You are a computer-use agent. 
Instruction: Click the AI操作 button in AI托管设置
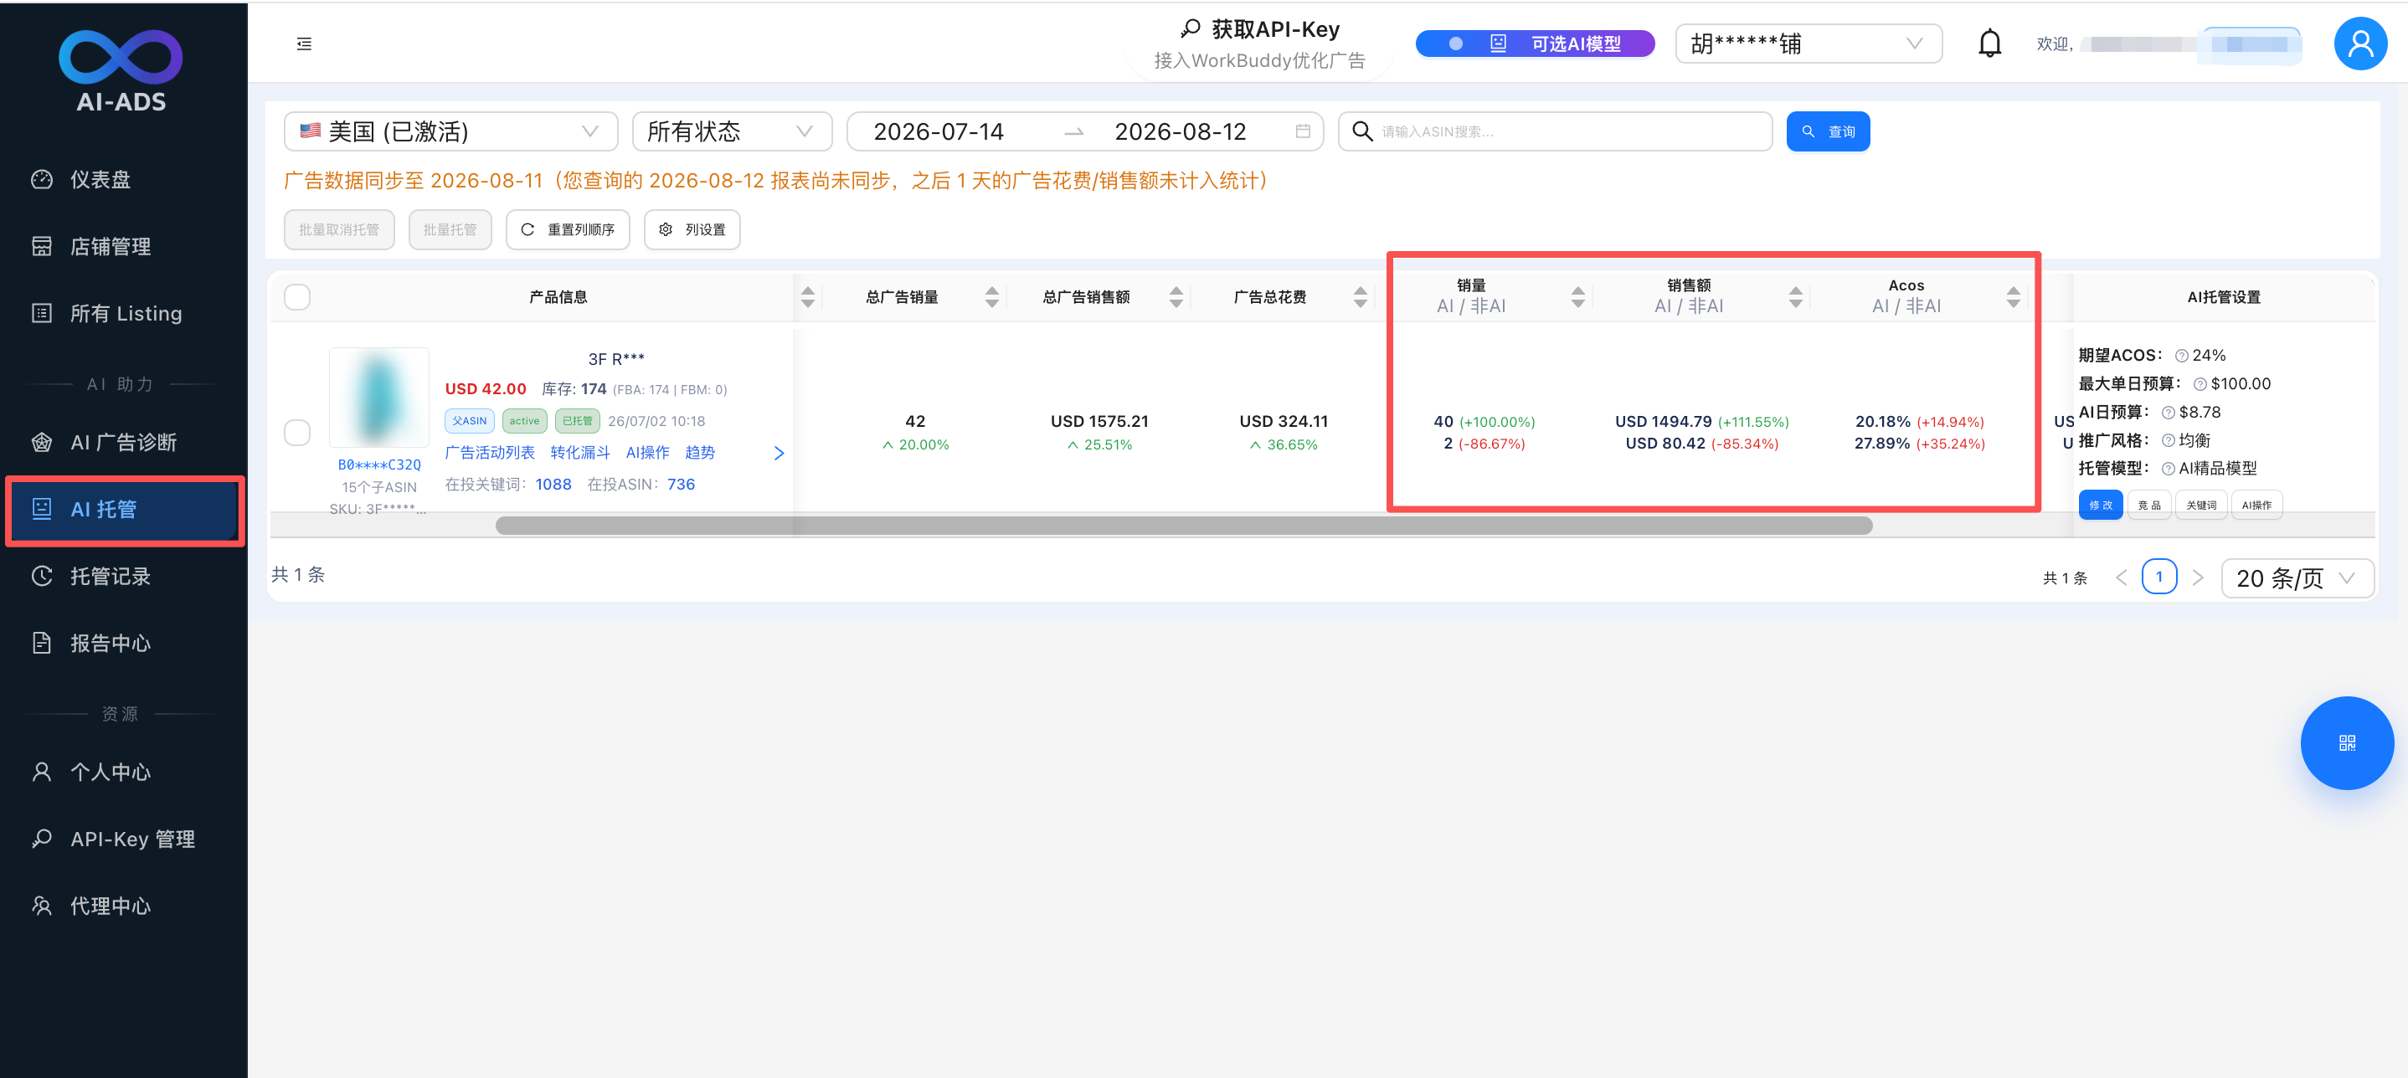point(2256,506)
